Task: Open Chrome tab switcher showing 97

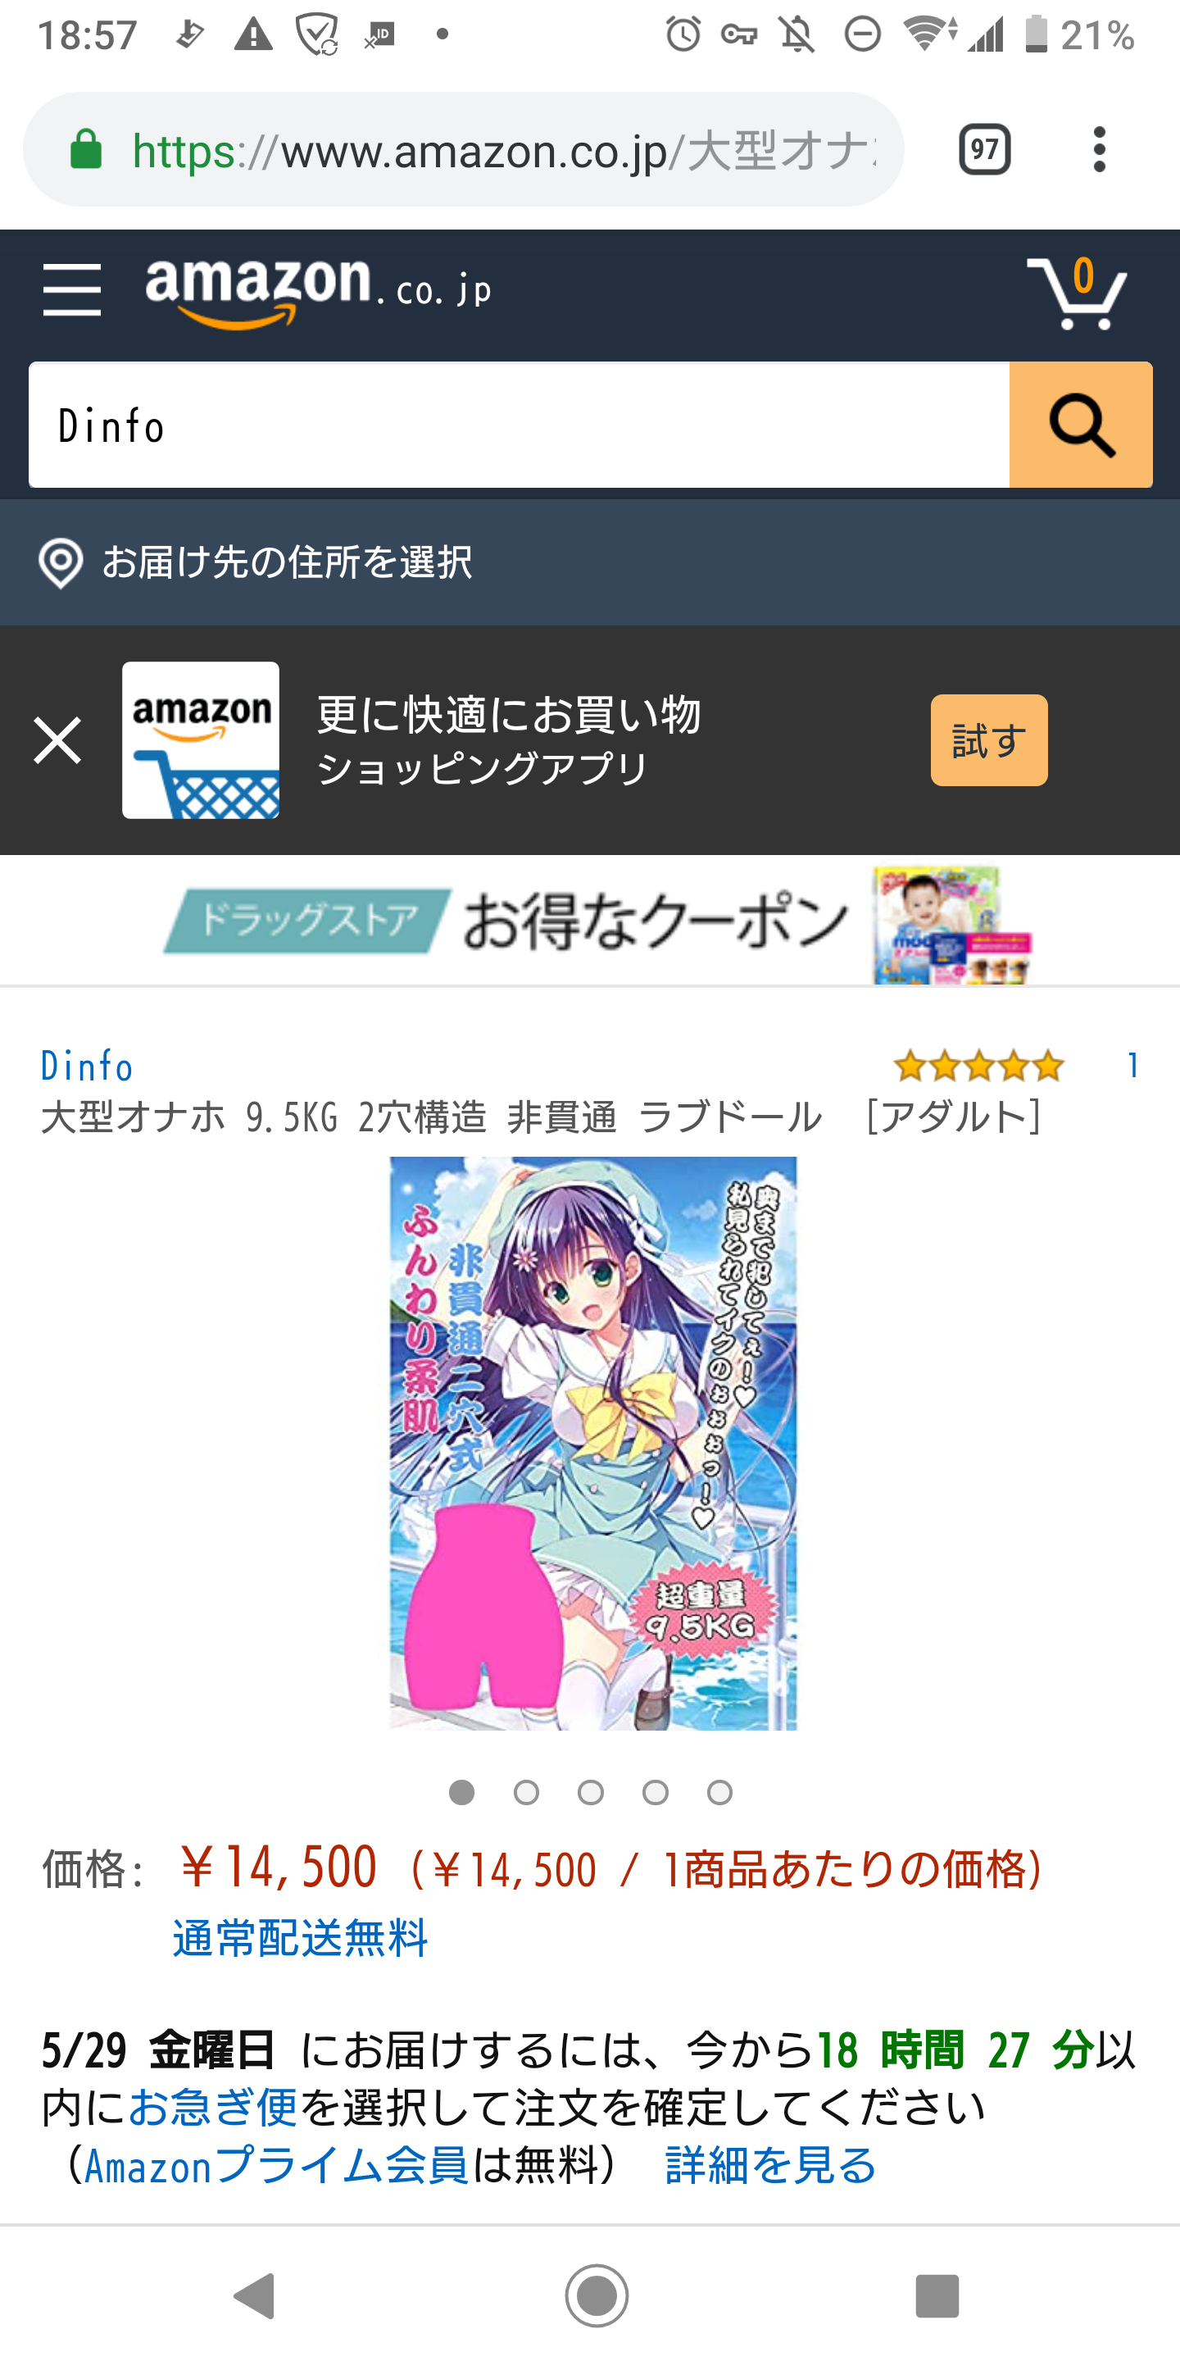Action: [x=984, y=149]
